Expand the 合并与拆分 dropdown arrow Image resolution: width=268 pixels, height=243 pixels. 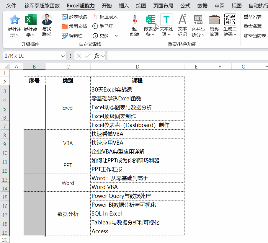point(203,35)
